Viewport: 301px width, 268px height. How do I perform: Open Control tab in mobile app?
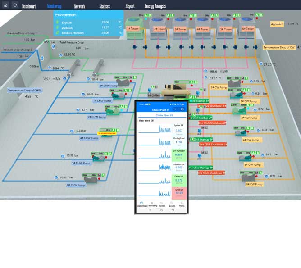(x=162, y=205)
